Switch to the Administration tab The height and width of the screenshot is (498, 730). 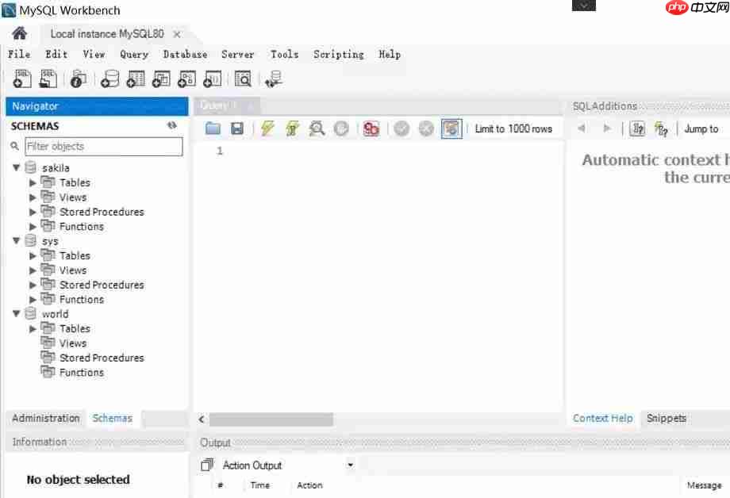(45, 418)
